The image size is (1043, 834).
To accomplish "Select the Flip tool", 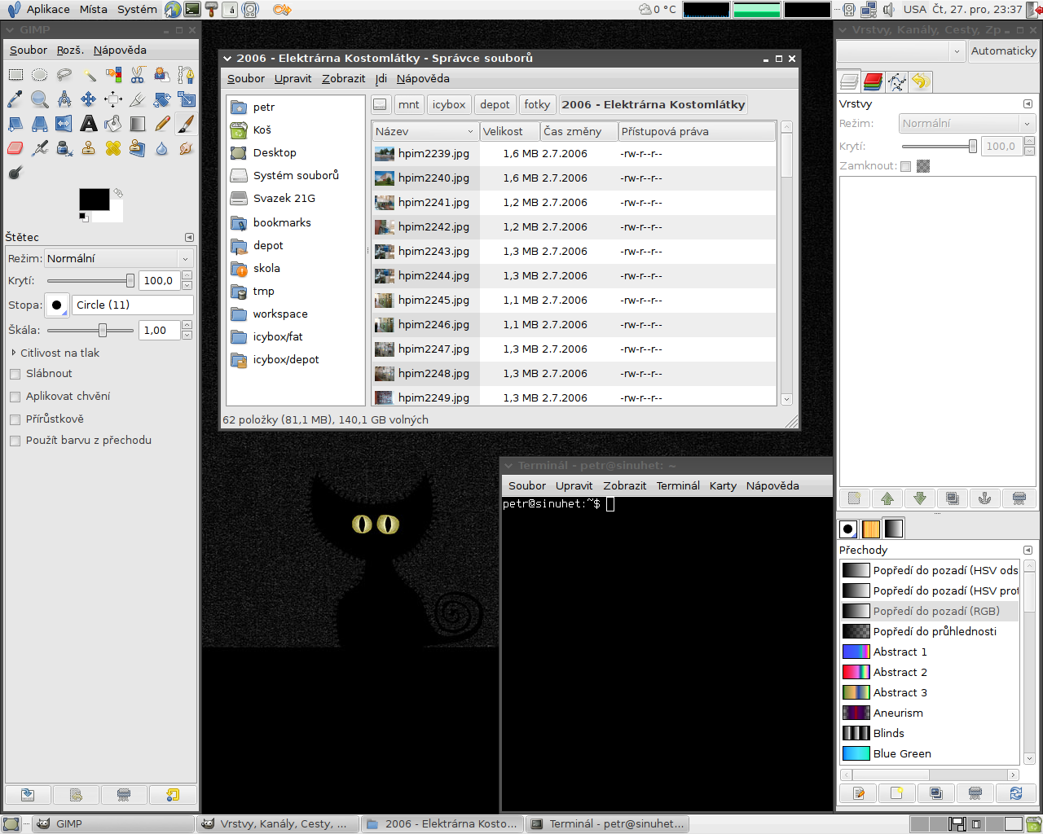I will 64,124.
